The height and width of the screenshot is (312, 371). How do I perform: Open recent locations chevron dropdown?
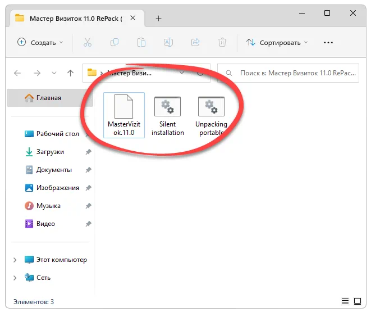(x=54, y=73)
